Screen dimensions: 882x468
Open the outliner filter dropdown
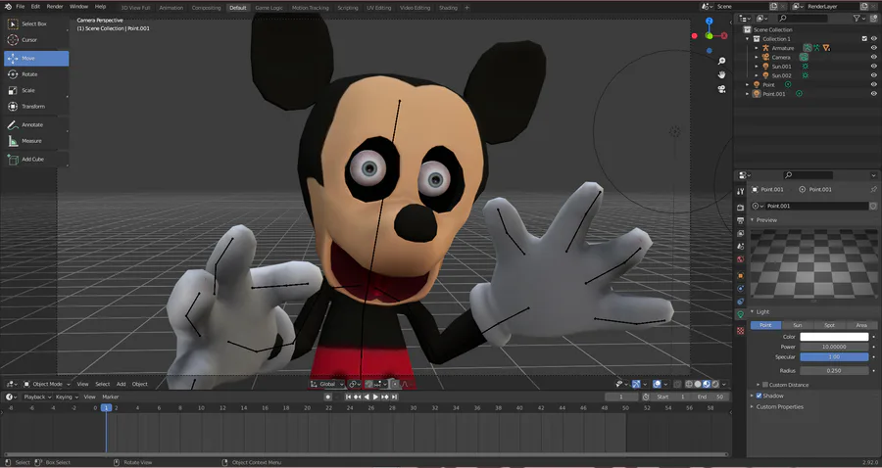[858, 19]
